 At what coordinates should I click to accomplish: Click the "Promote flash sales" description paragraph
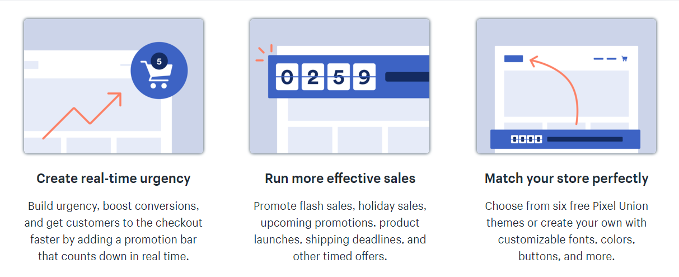pyautogui.click(x=340, y=231)
